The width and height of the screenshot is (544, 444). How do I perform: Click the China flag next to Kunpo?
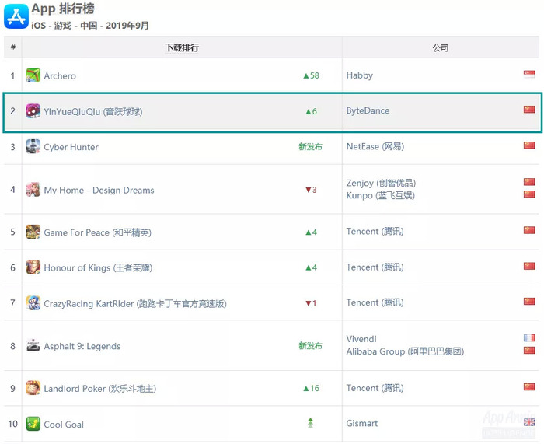coord(529,194)
